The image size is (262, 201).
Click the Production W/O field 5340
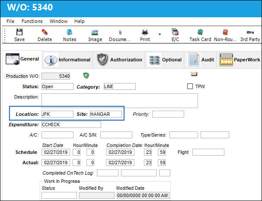click(x=56, y=76)
